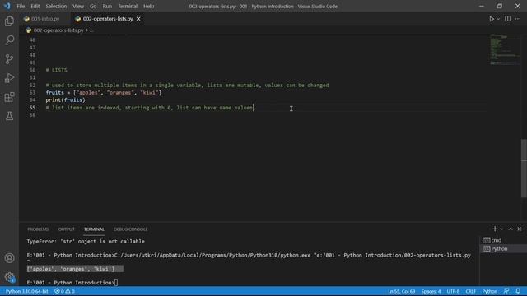Open the Run and Debug view
Viewport: 527px width, 296px height.
pyautogui.click(x=9, y=78)
